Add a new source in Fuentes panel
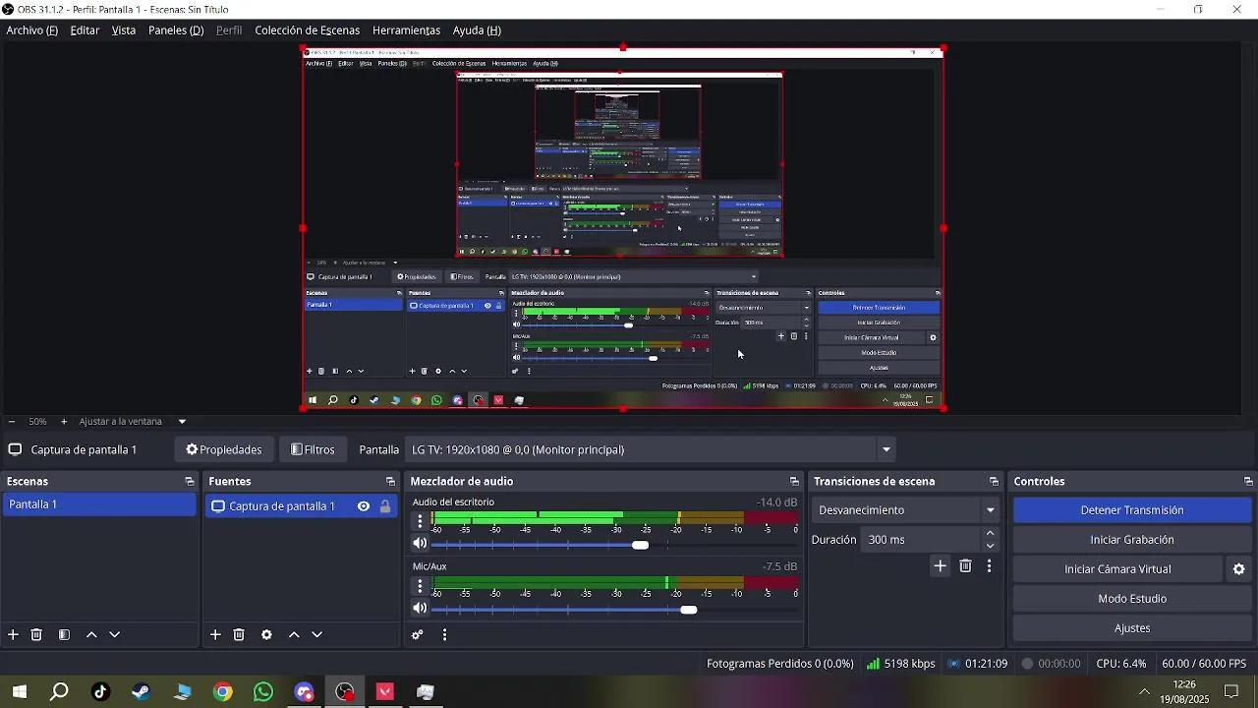Image resolution: width=1258 pixels, height=708 pixels. coord(215,635)
